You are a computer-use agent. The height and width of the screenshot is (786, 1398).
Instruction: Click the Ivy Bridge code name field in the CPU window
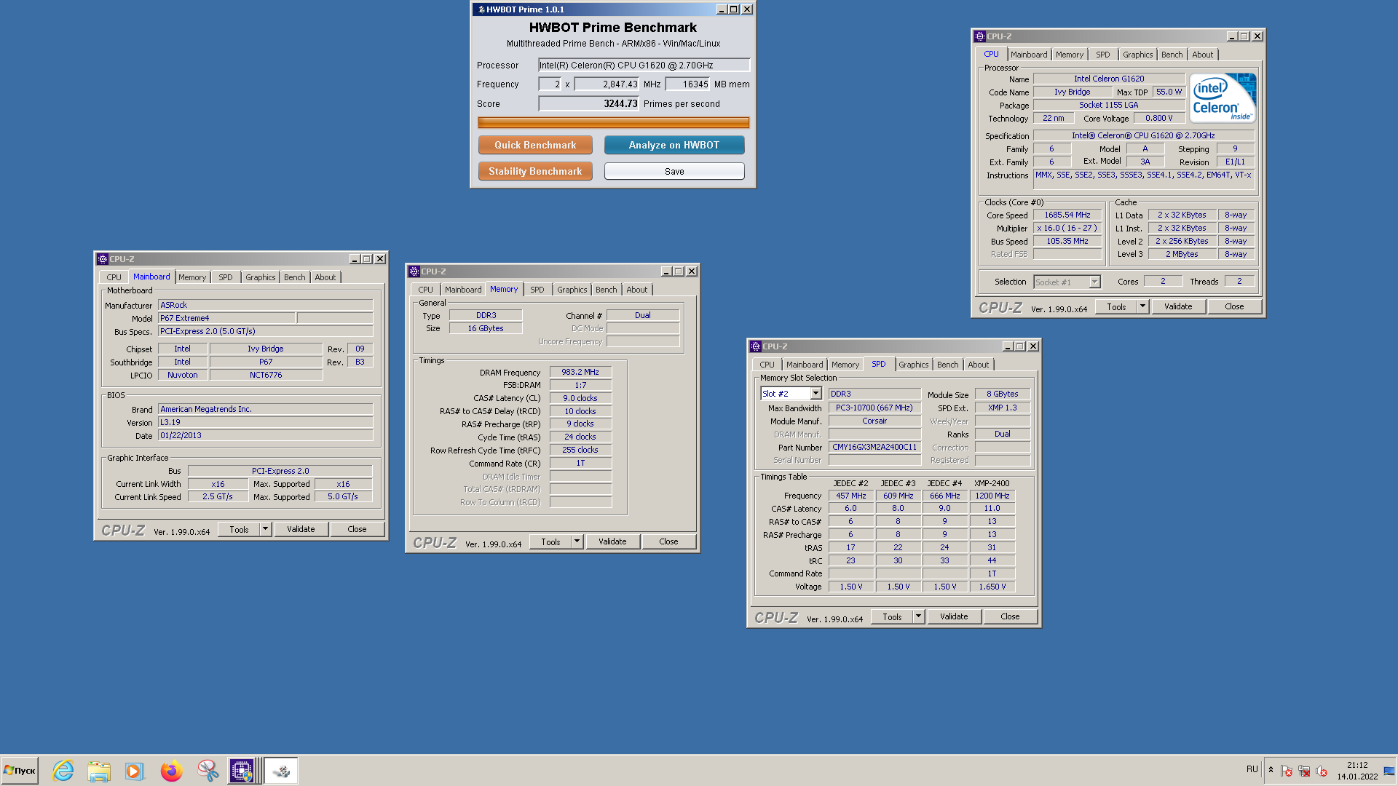1073,92
